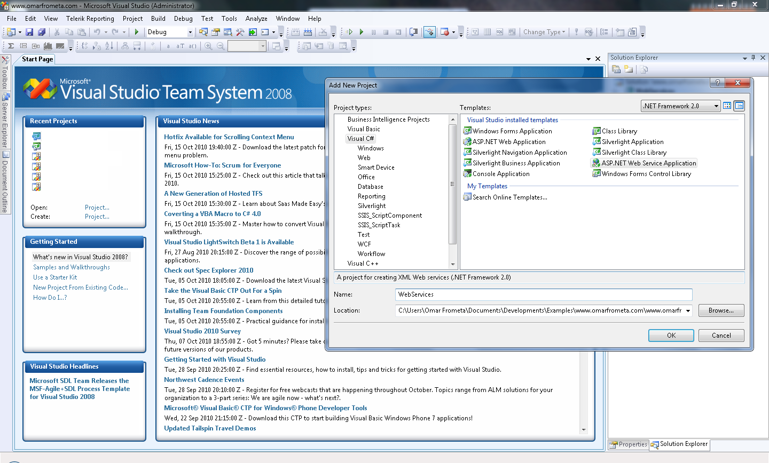
Task: Click the Redo arrow icon
Action: tap(115, 32)
